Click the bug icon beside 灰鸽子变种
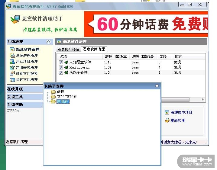This screenshot has width=217, height=170. coord(66,72)
